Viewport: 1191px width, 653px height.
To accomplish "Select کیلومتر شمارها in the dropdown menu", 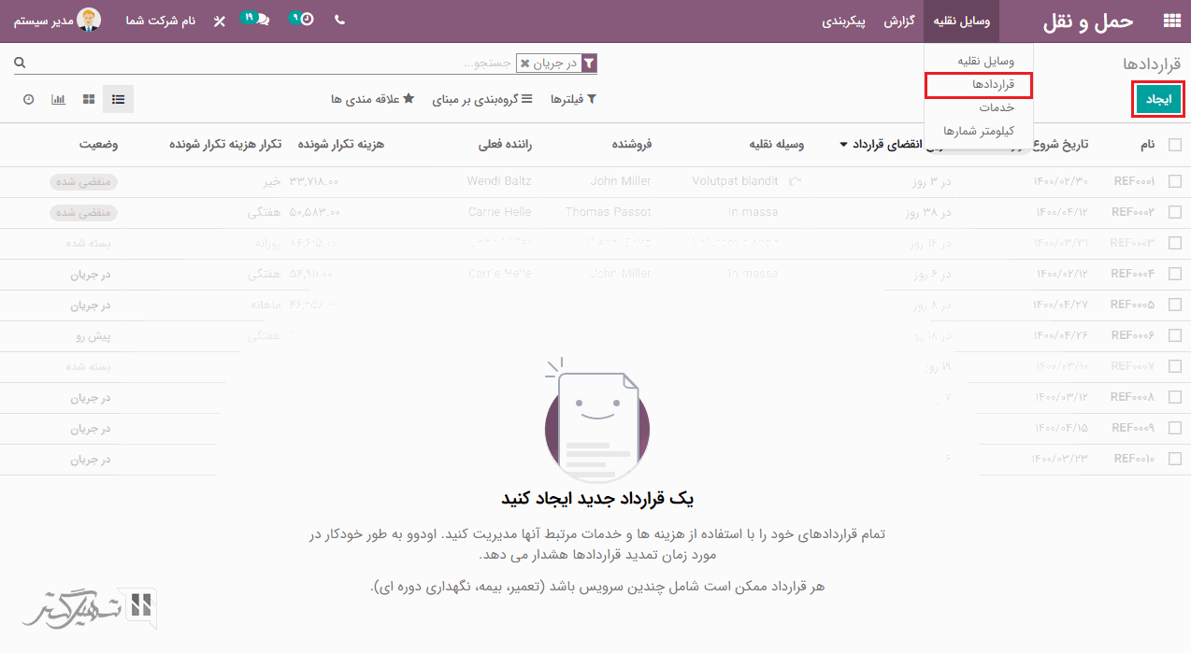I will pos(979,132).
